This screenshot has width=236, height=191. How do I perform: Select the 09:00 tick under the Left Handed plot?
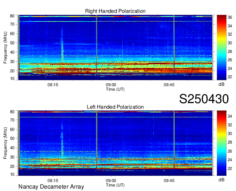point(111,181)
